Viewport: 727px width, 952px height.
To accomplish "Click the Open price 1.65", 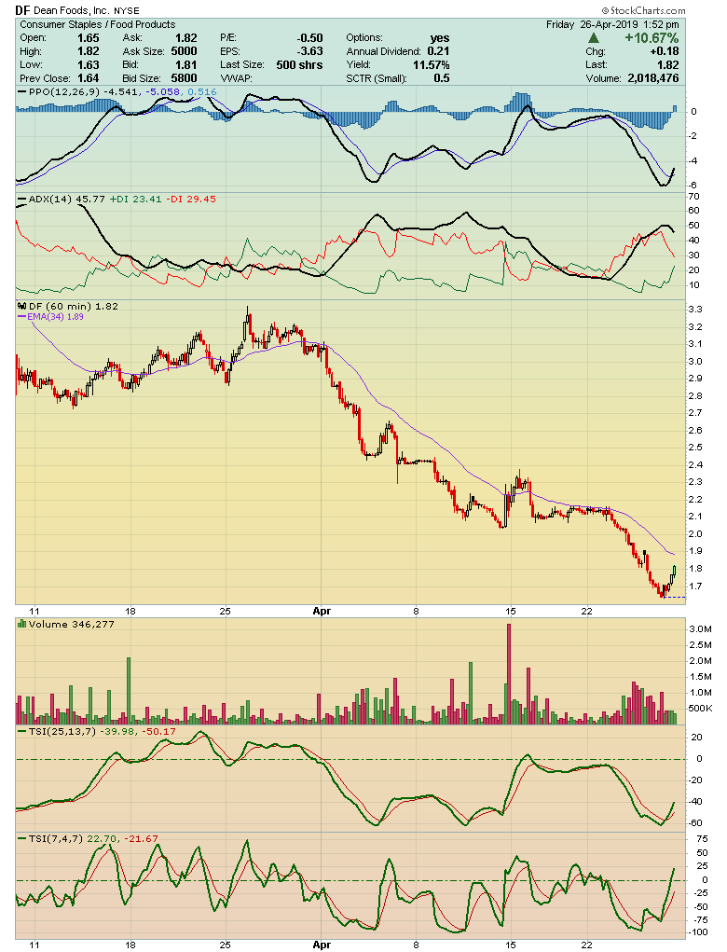I will [x=88, y=37].
